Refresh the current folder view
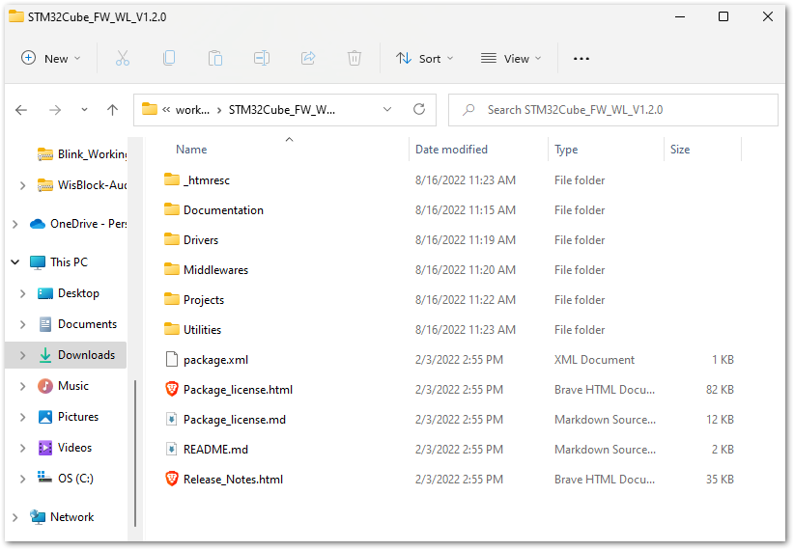This screenshot has height=550, width=794. (x=419, y=109)
